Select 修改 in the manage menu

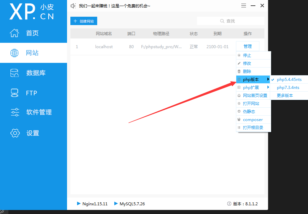254,63
